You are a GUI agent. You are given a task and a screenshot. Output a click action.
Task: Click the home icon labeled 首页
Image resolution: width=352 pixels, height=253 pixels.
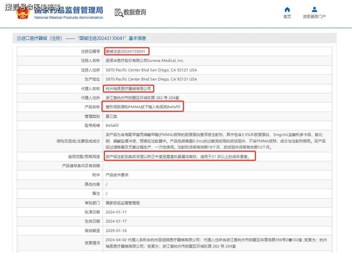[x=287, y=9]
